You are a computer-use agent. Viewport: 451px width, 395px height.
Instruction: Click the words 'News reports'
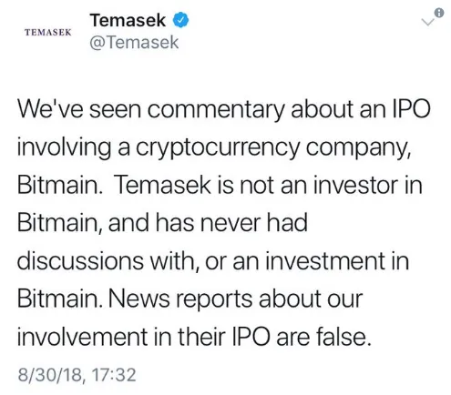click(179, 300)
